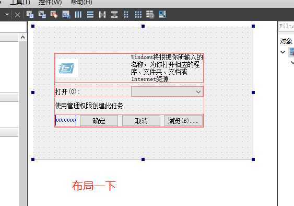This screenshot has height=206, width=294.
Task: Apply Lay Out Horizontally from toolbar
Action: pos(78,15)
